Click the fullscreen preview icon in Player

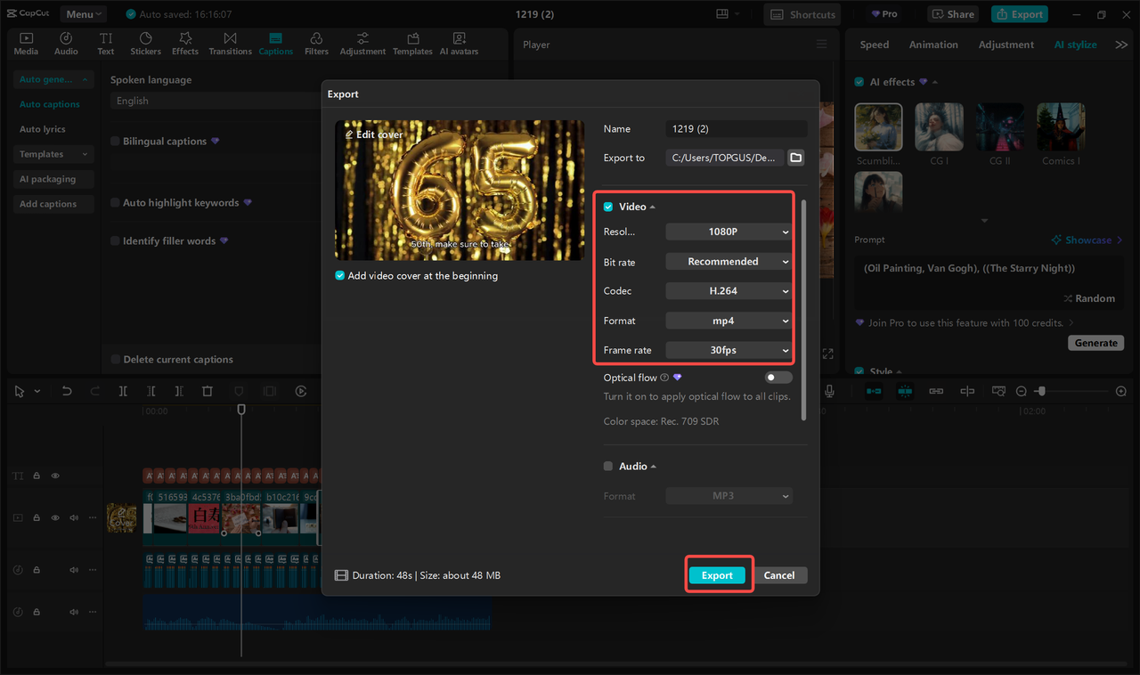click(827, 354)
